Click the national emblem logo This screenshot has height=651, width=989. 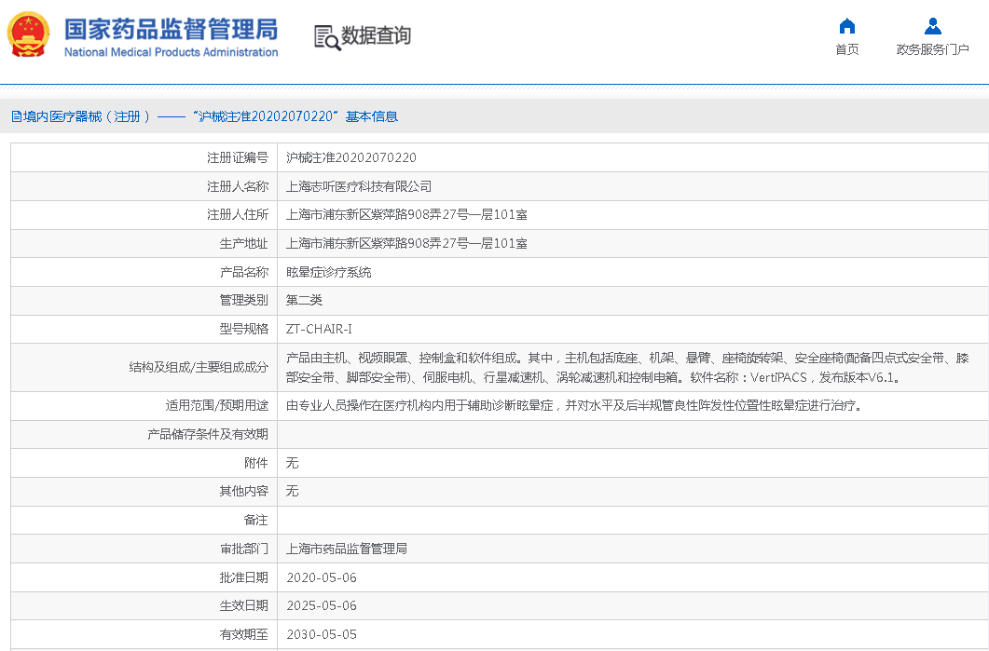[x=30, y=36]
